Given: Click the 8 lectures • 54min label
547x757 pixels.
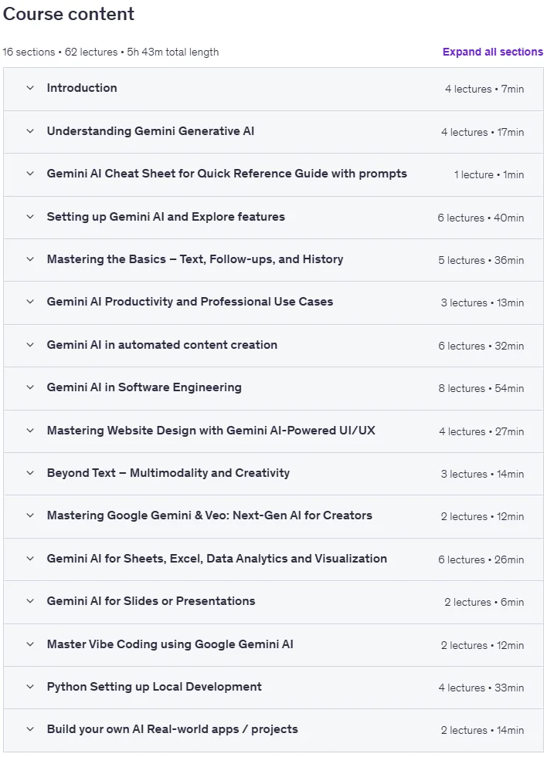Looking at the screenshot, I should pos(481,388).
